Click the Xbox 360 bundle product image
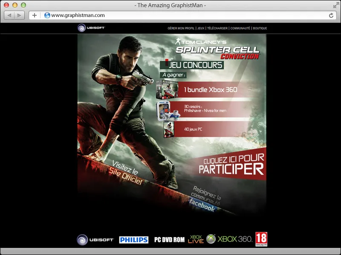 [x=167, y=90]
